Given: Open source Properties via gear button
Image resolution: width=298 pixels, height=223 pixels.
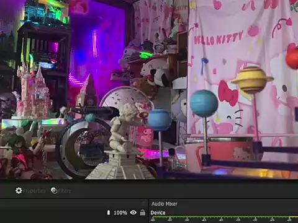Looking at the screenshot, I should point(30,191).
